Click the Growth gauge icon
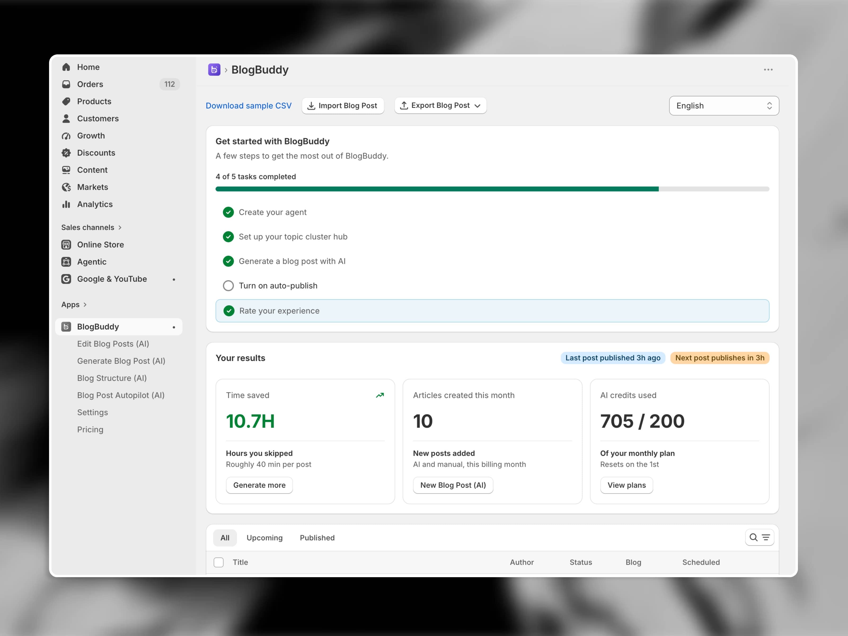 (66, 136)
